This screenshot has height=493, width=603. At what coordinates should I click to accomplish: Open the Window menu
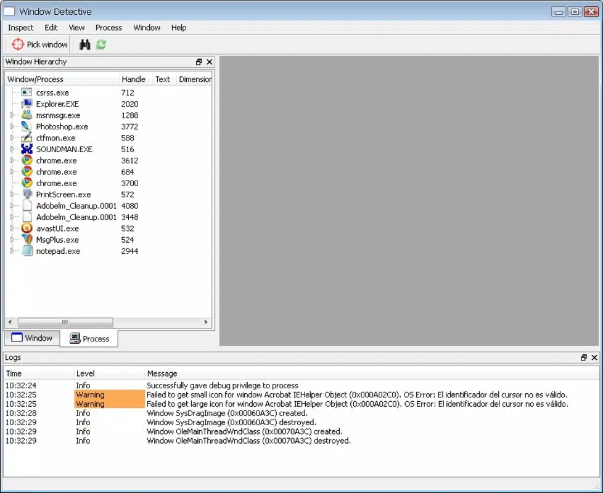[147, 28]
